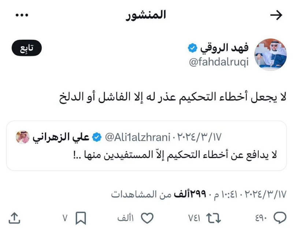Open the quoted post by علي الزهراني
The image size is (293, 239).
click(146, 146)
